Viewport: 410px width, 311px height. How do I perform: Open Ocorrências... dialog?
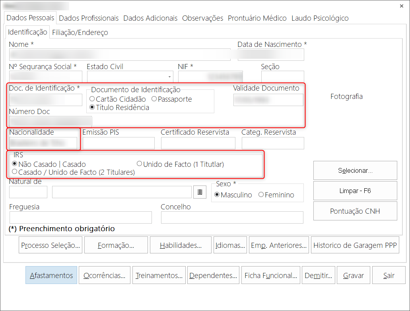coord(104,275)
